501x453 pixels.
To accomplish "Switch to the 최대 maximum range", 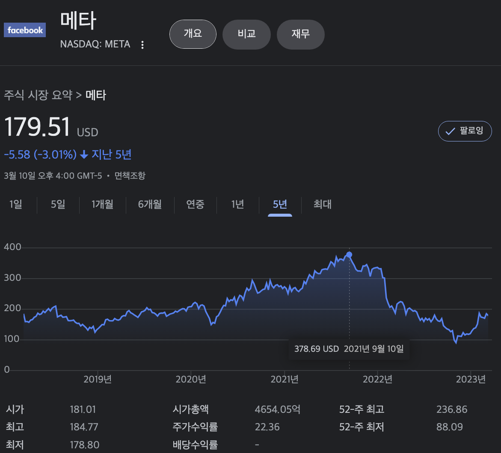I will (321, 205).
